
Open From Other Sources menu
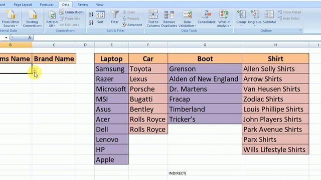[10, 18]
